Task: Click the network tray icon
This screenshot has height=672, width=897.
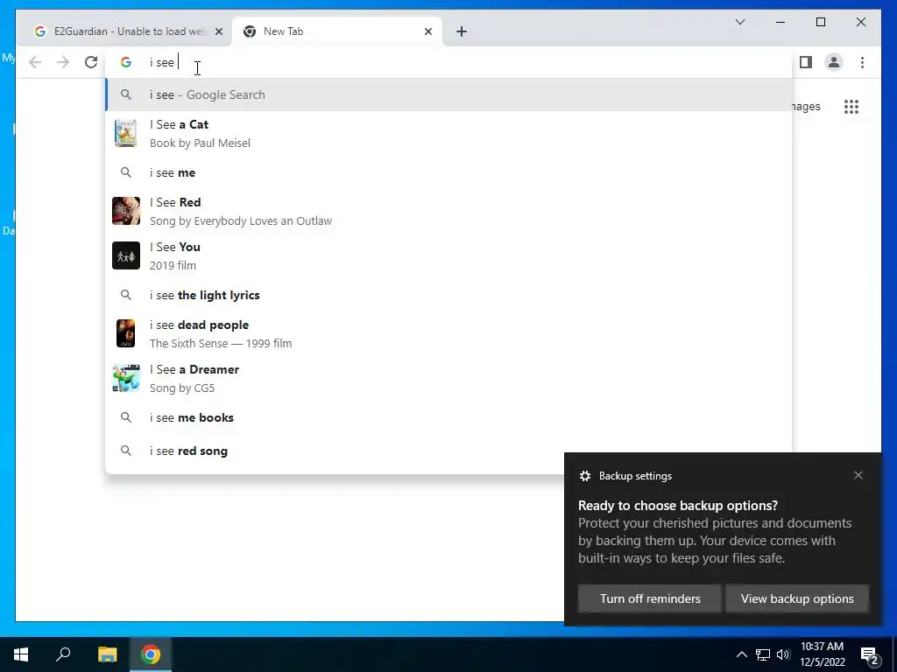Action: tap(763, 654)
